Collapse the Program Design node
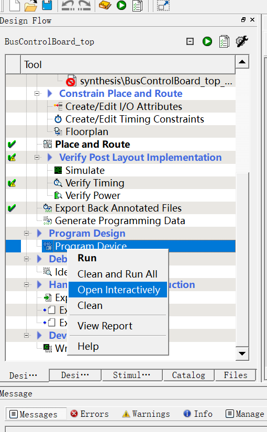 coord(27,234)
